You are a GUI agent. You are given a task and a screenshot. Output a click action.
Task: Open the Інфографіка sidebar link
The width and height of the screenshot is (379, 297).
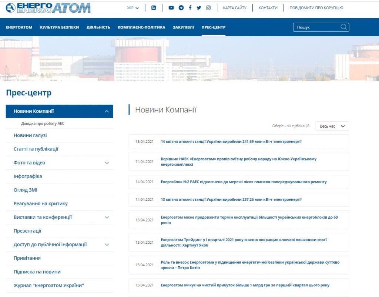tap(28, 176)
